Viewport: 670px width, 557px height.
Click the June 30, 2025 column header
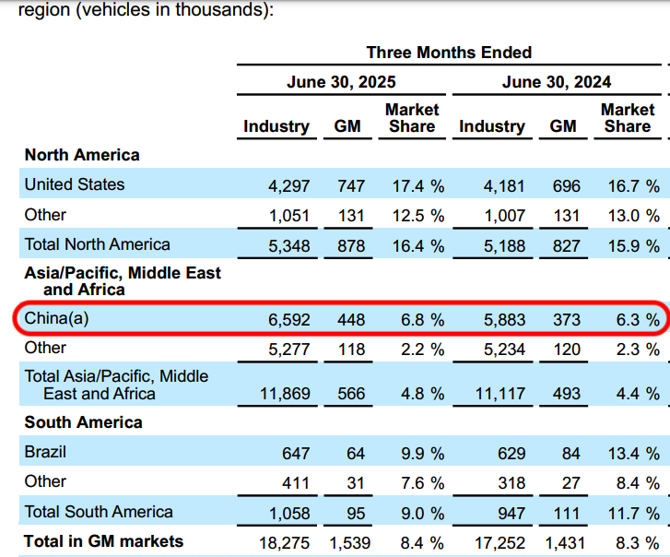coord(340,82)
